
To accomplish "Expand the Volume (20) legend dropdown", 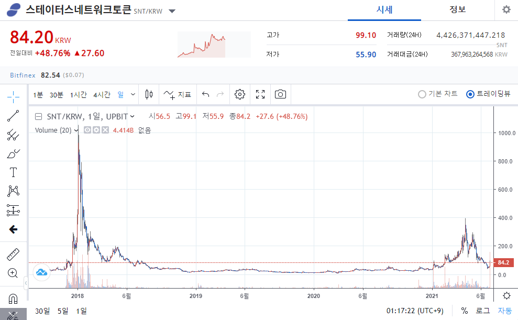I will pyautogui.click(x=76, y=130).
